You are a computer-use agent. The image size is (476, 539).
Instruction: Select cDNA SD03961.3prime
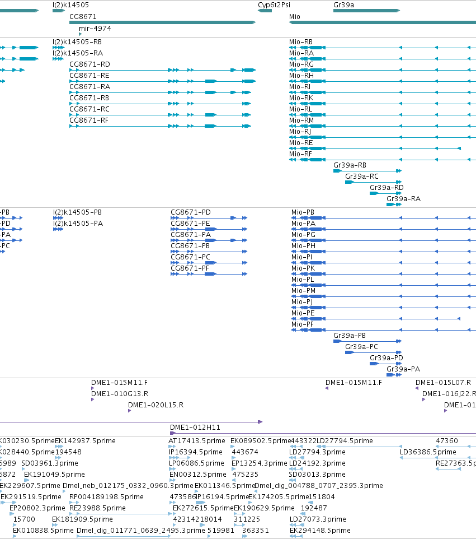tap(50, 463)
